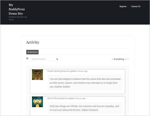The height and width of the screenshot is (116, 150).
Task: Go to the Contact Us page
Action: coord(136,6)
